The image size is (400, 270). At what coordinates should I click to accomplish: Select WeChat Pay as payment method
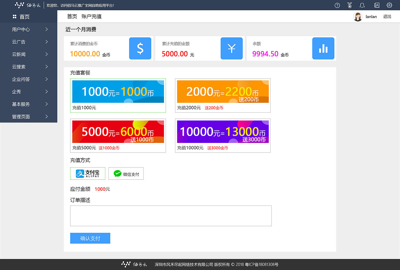click(126, 173)
